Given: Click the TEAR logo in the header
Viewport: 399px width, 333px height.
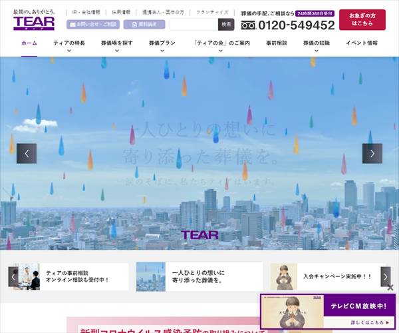Looking at the screenshot, I should pyautogui.click(x=34, y=23).
